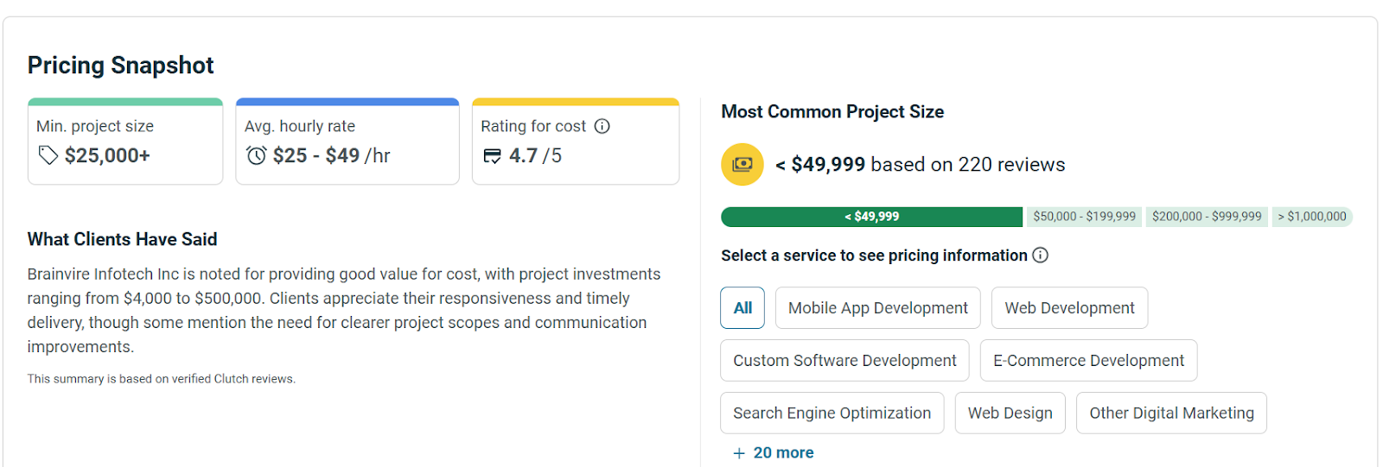
Task: Click the plus icon before 20 more
Action: pos(739,453)
